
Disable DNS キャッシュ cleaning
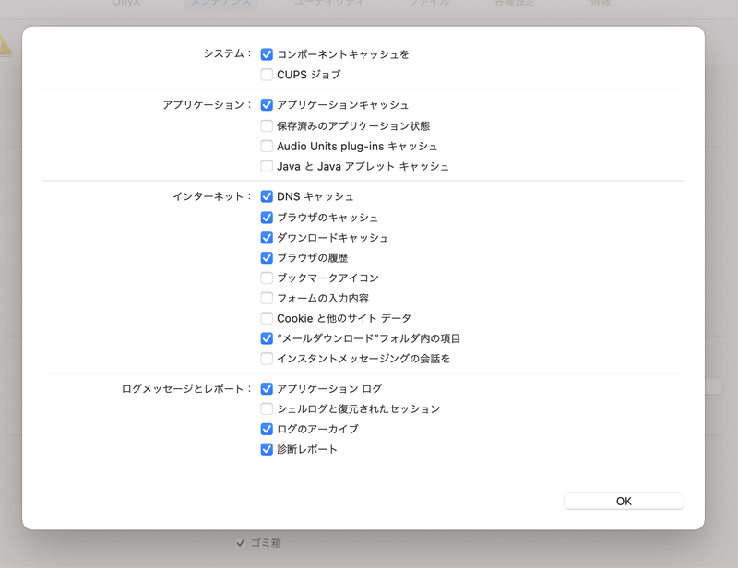(x=268, y=196)
